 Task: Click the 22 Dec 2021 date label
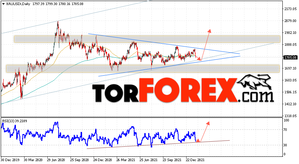(x=195, y=160)
